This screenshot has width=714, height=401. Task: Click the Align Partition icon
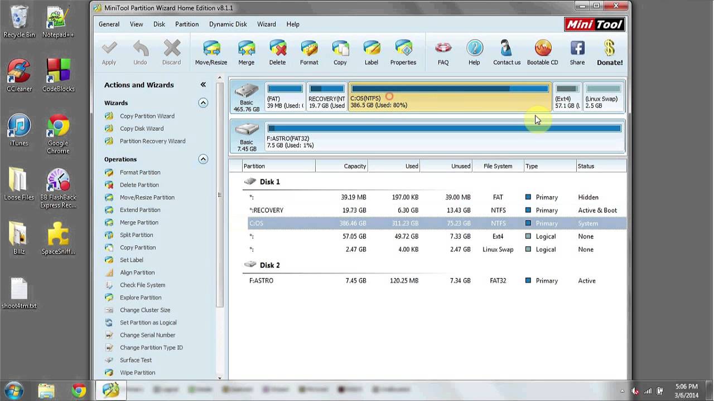(109, 272)
